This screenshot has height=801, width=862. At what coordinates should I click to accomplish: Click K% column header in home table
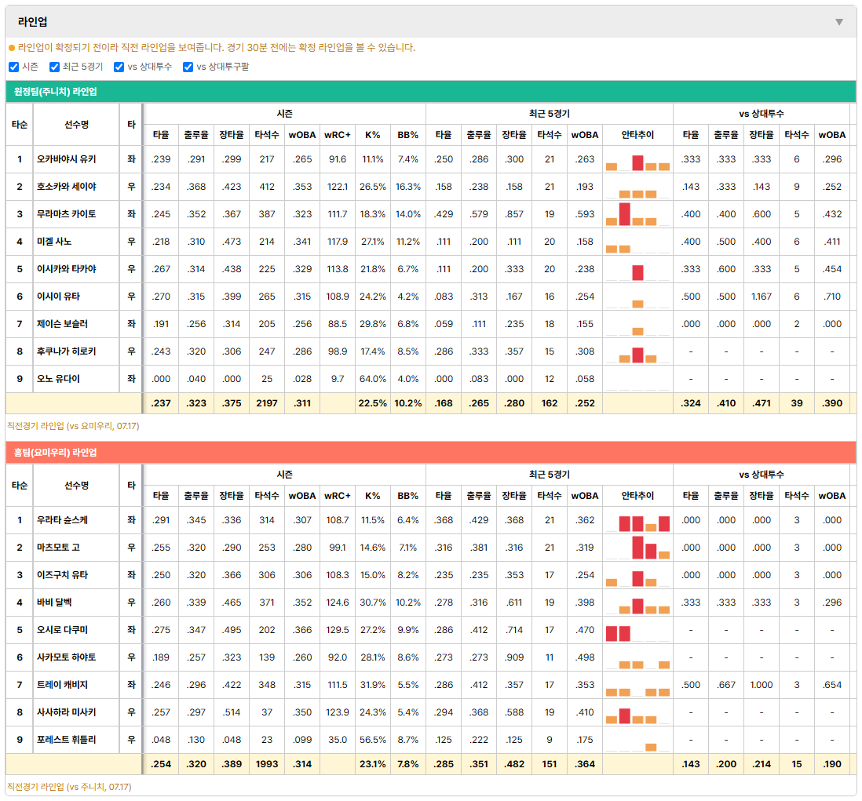(x=373, y=496)
